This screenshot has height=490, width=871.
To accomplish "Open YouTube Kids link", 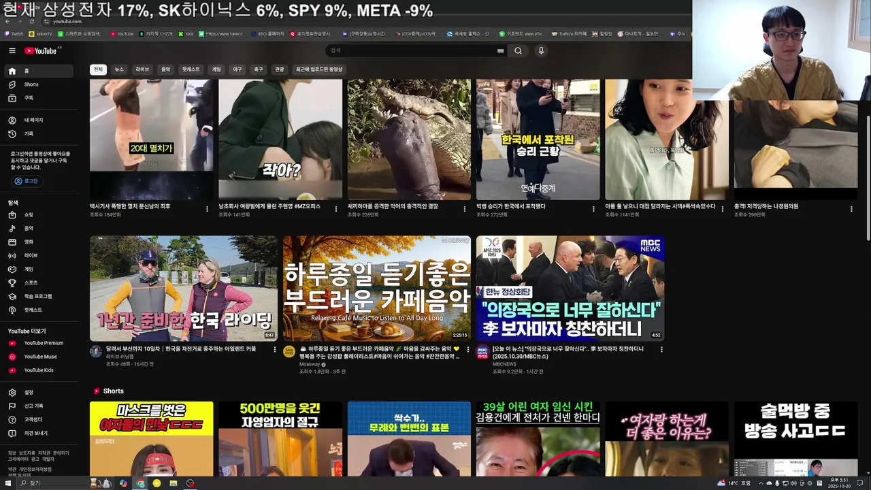I will pos(40,370).
